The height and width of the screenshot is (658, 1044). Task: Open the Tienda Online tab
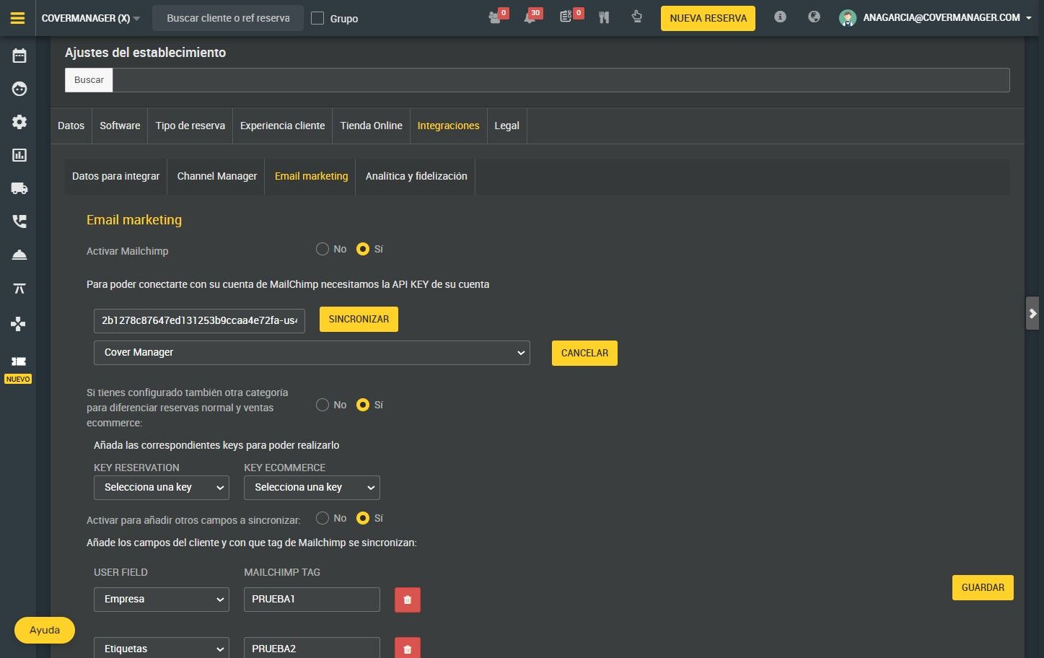(x=371, y=126)
